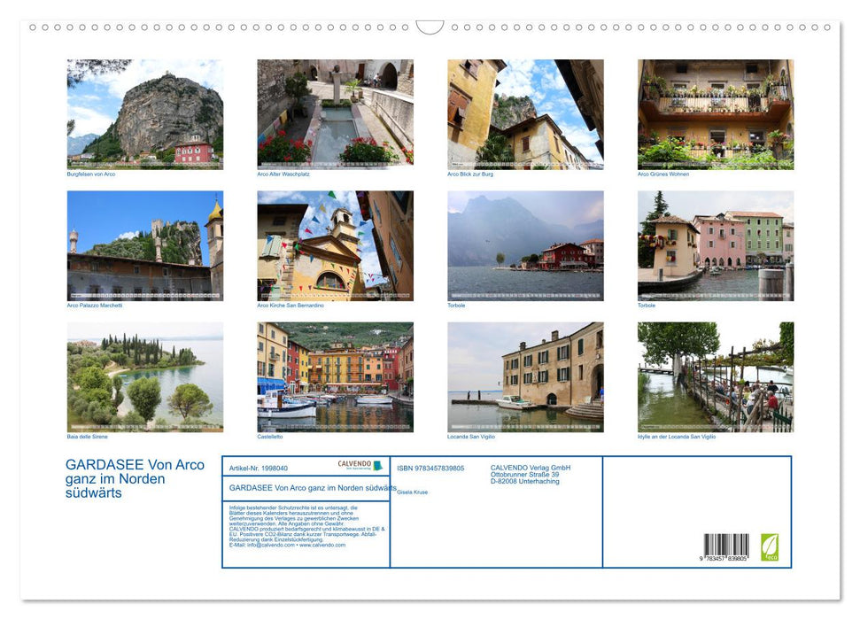
Task: Expand the publisher address block
Action: click(530, 474)
